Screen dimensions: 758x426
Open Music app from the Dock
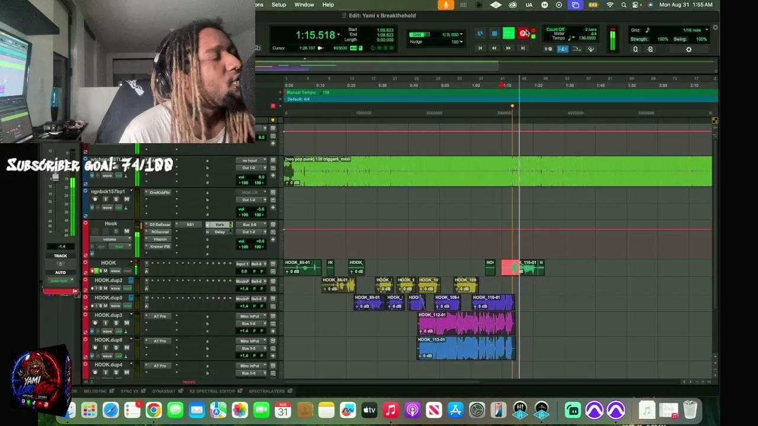391,410
